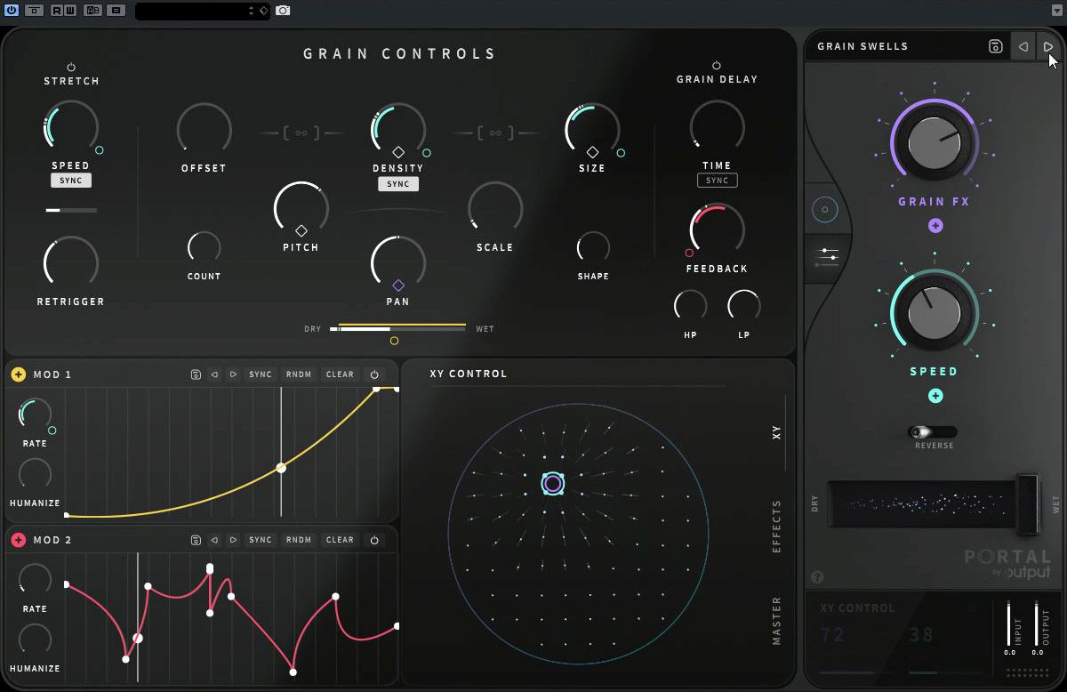The image size is (1067, 692).
Task: Clear the MOD 1 curve
Action: click(340, 374)
